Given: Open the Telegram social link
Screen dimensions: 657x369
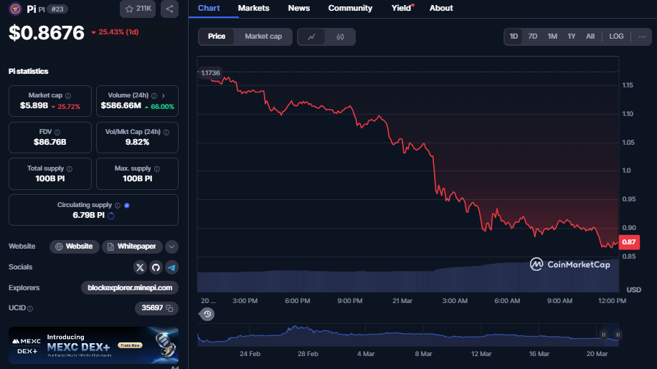Looking at the screenshot, I should tap(172, 267).
